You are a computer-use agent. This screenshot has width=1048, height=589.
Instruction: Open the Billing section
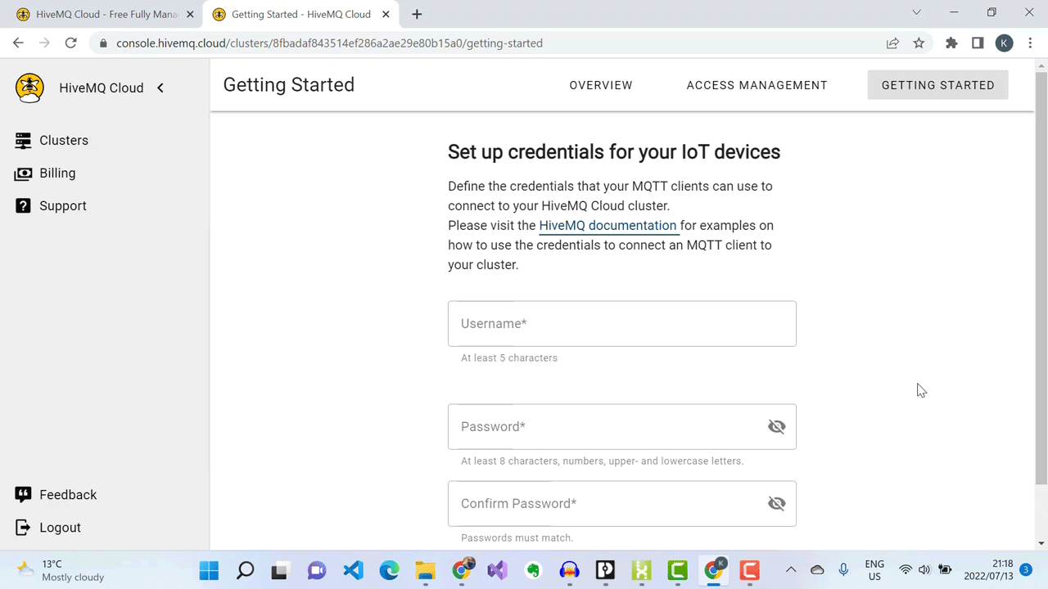[x=46, y=173]
